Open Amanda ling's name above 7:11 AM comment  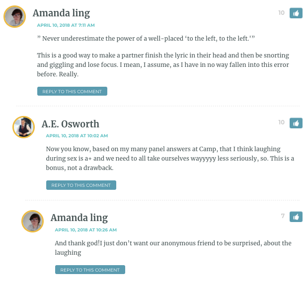click(x=61, y=13)
